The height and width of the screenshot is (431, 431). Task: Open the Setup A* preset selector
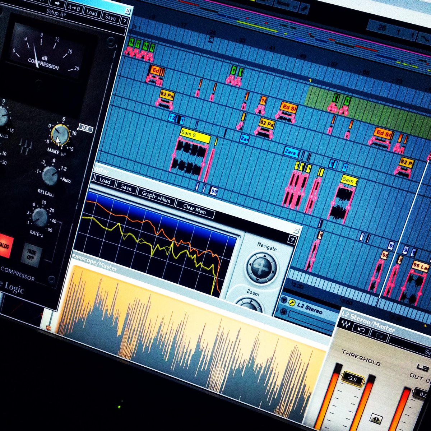[x=56, y=12]
